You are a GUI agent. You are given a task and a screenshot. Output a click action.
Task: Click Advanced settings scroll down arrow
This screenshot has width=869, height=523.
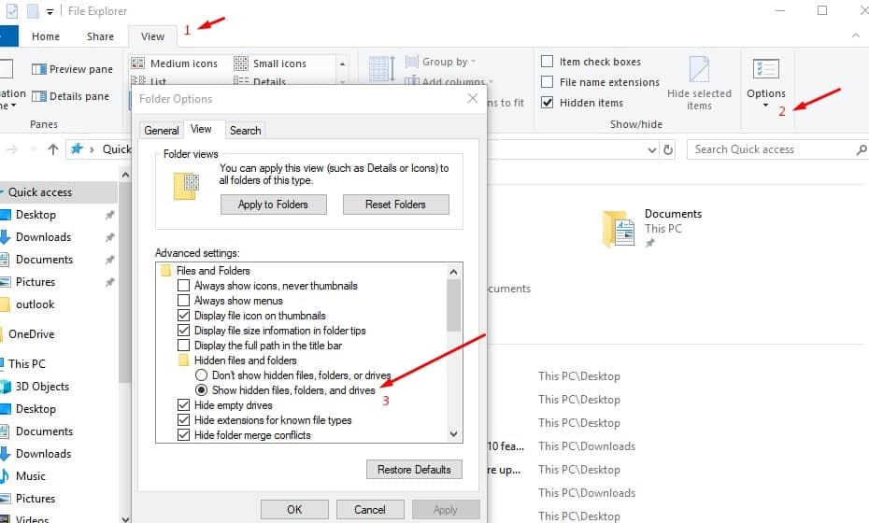454,434
